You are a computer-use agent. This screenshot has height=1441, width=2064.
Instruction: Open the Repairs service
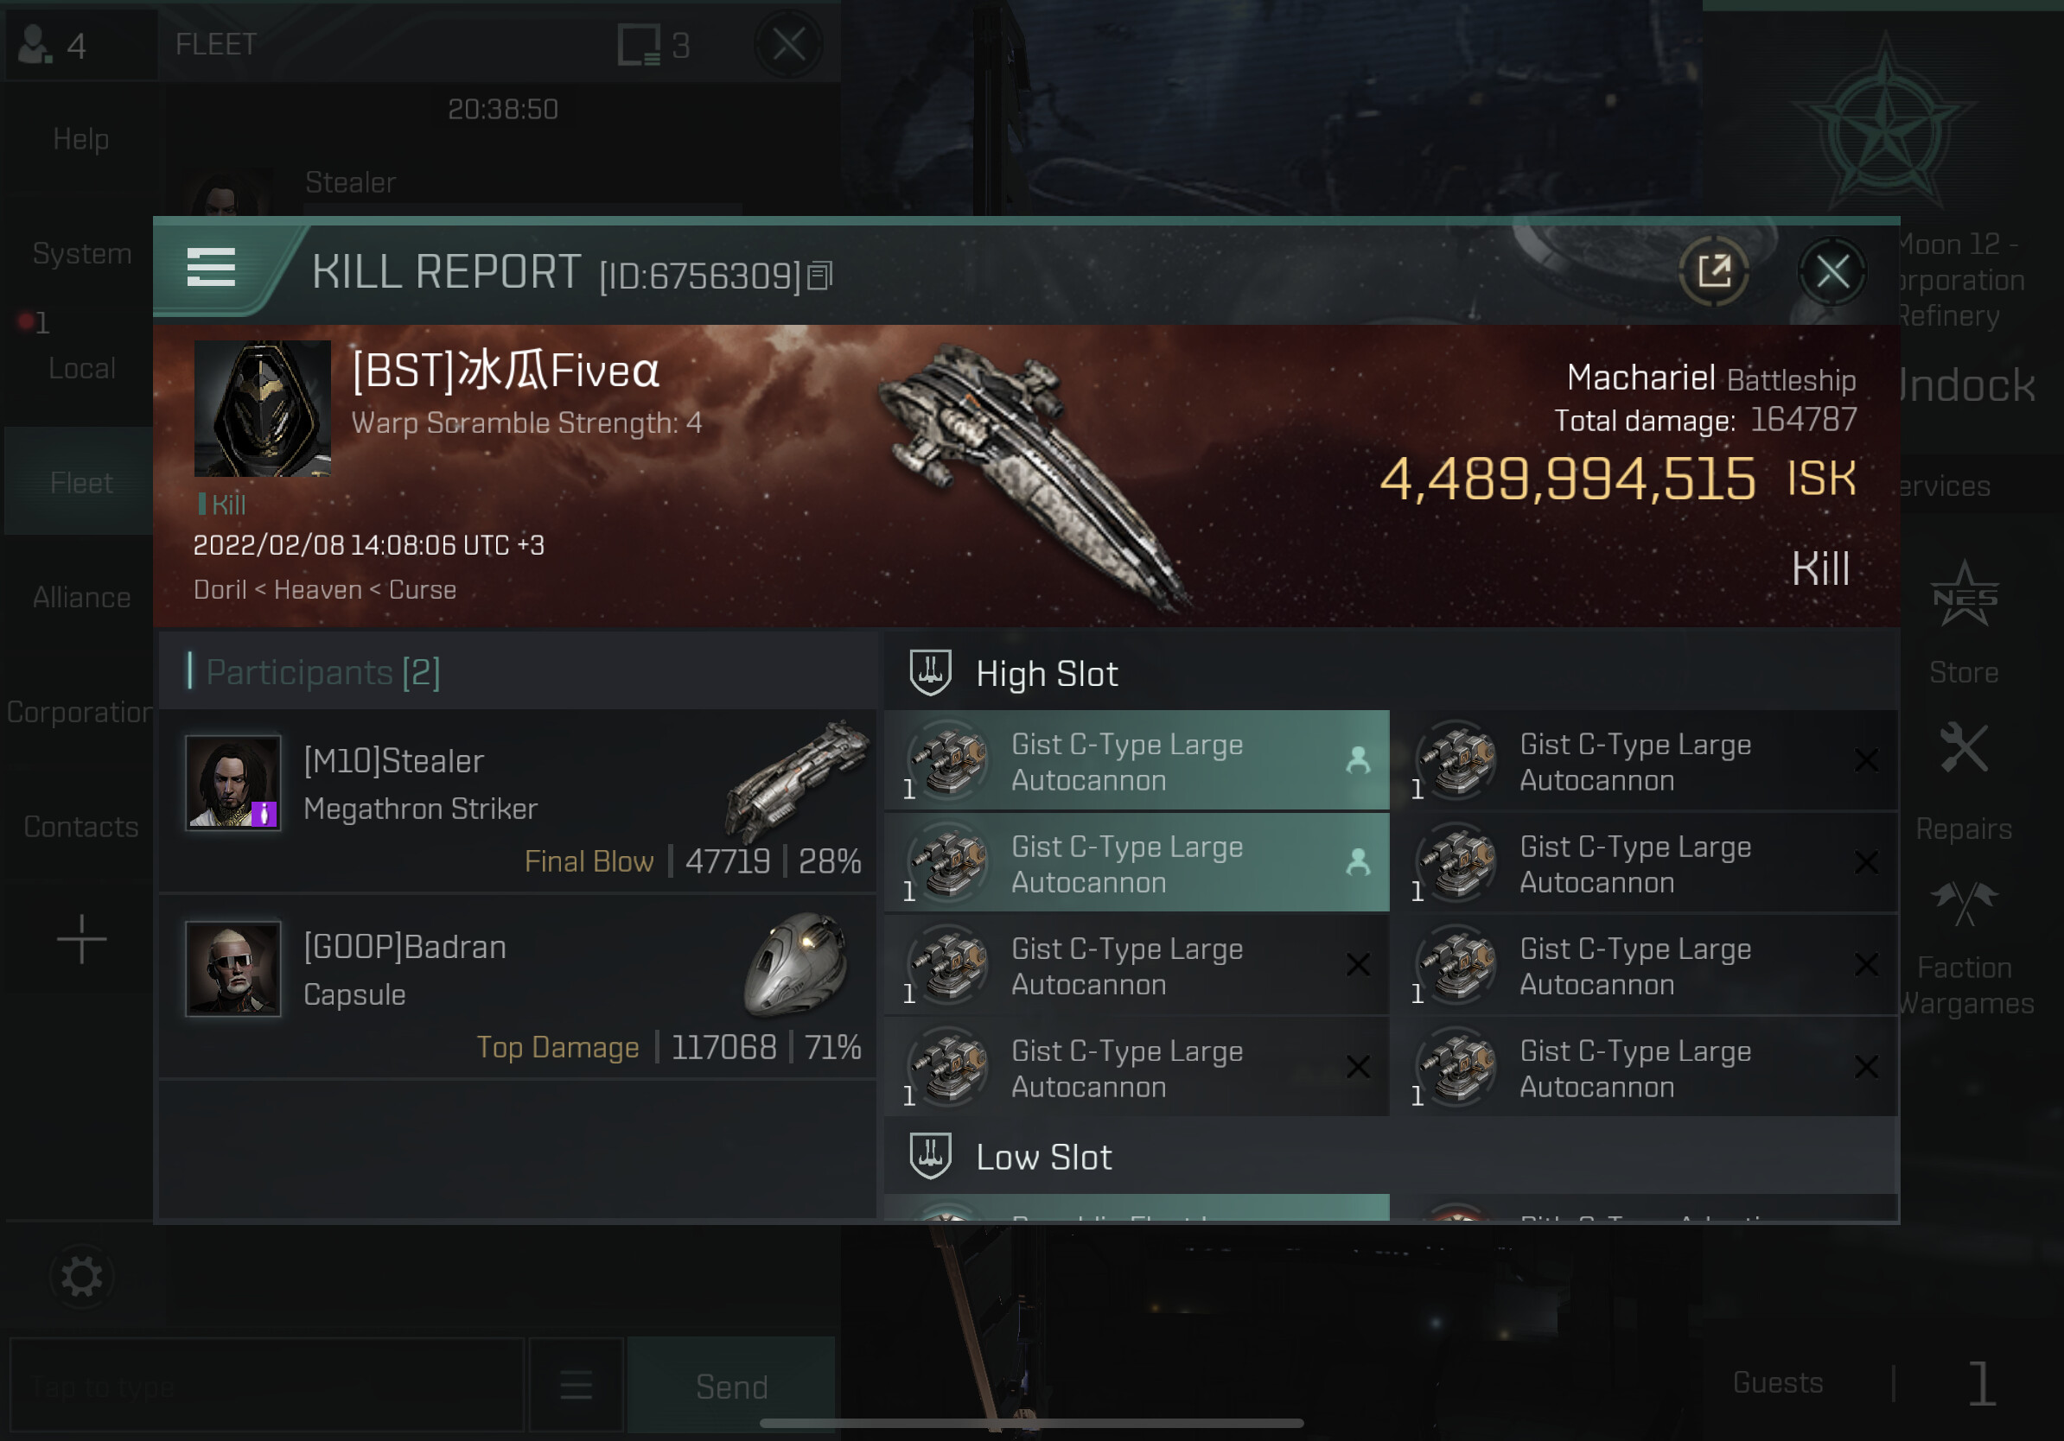point(1964,782)
